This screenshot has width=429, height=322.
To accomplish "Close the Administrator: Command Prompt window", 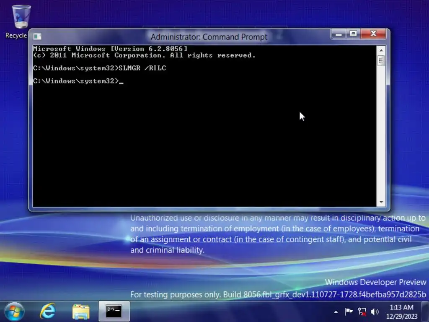I will 373,34.
